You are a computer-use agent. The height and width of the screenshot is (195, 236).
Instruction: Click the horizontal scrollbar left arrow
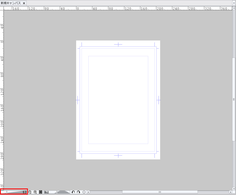(x=88, y=192)
